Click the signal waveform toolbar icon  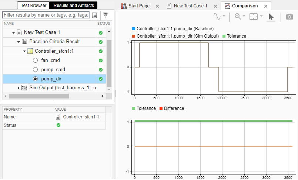coord(217,17)
